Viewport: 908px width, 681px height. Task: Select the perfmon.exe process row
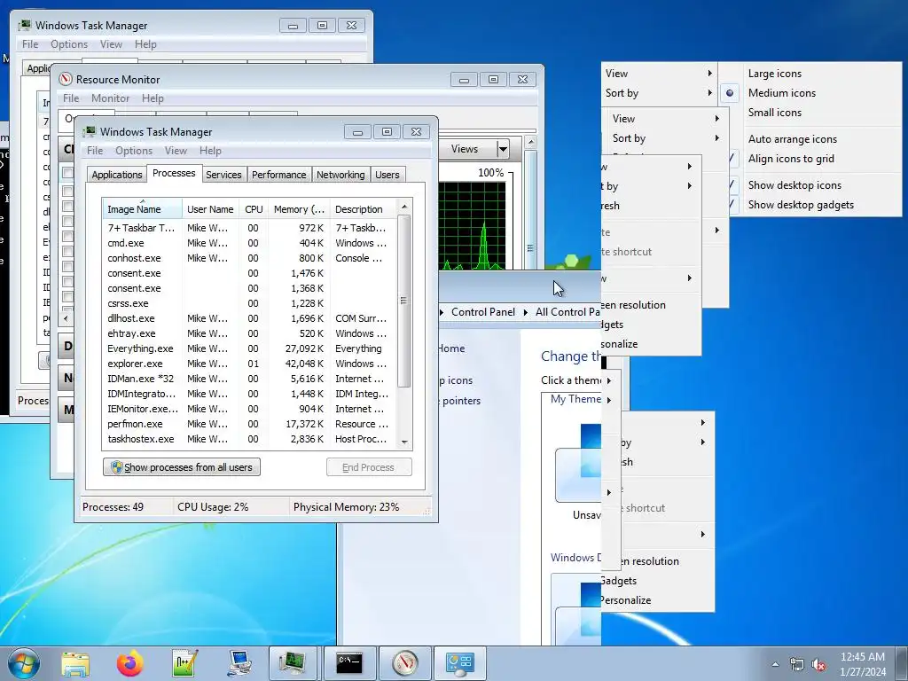(x=249, y=424)
